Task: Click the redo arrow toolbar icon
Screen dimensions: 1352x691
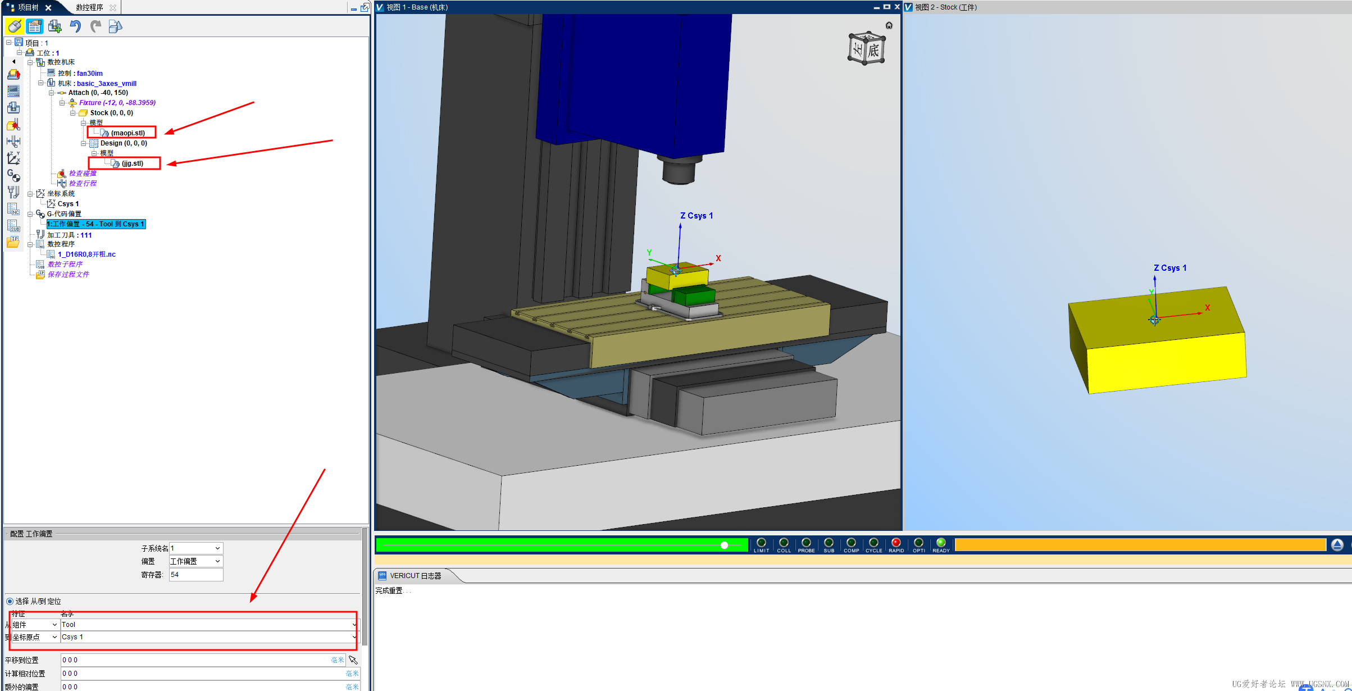Action: 96,26
